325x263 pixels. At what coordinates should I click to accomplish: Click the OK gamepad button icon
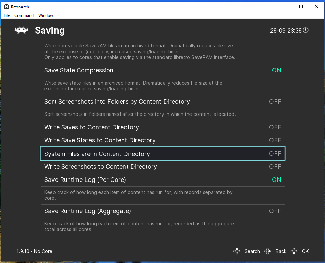[x=294, y=251]
